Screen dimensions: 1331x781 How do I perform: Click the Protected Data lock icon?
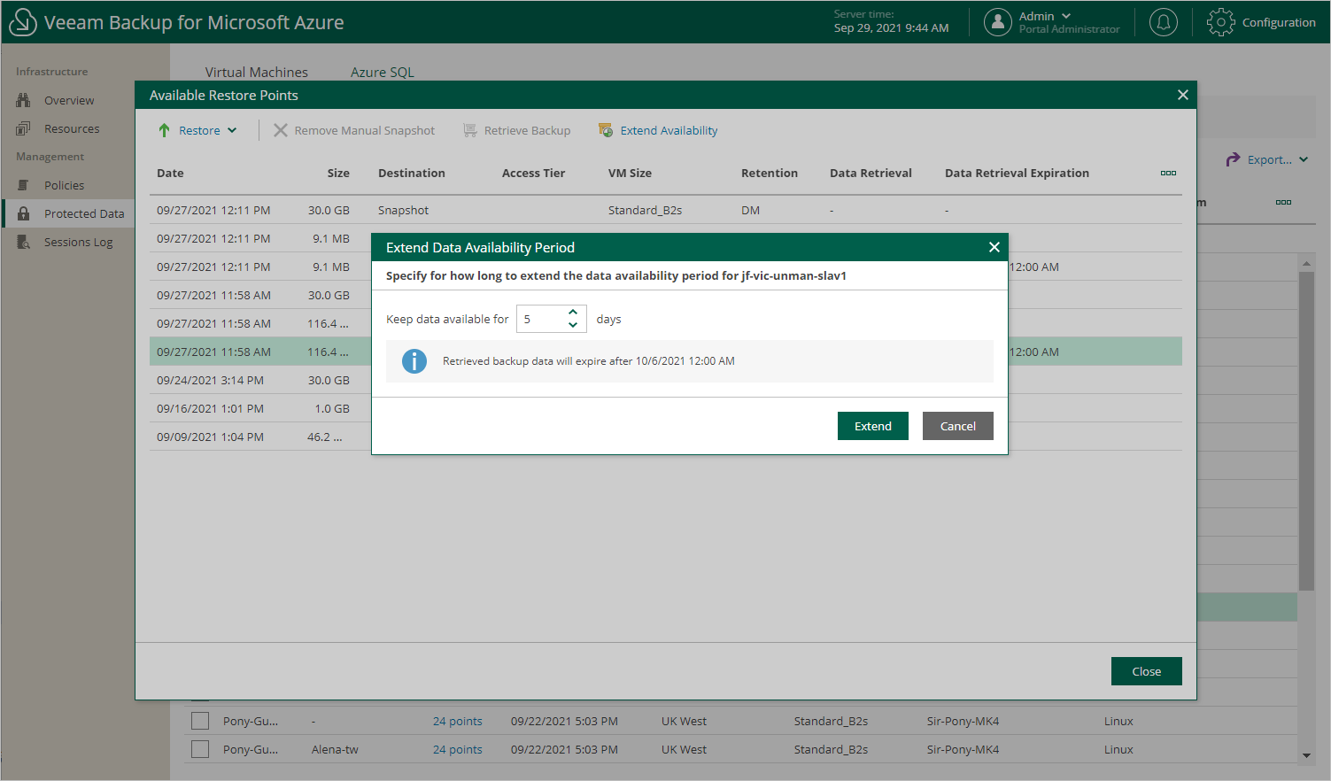pos(23,213)
